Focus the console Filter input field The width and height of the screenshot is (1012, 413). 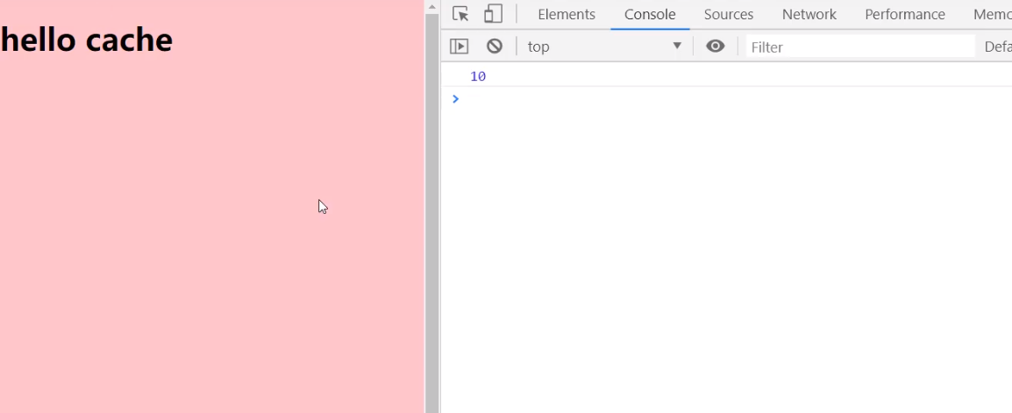pyautogui.click(x=860, y=46)
